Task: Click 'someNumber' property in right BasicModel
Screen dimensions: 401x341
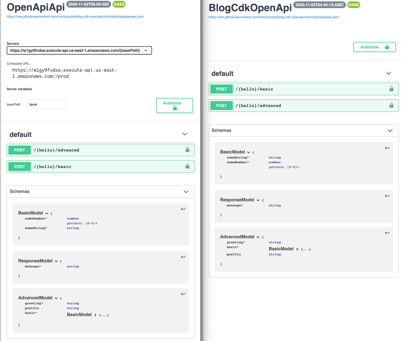Action: (238, 162)
